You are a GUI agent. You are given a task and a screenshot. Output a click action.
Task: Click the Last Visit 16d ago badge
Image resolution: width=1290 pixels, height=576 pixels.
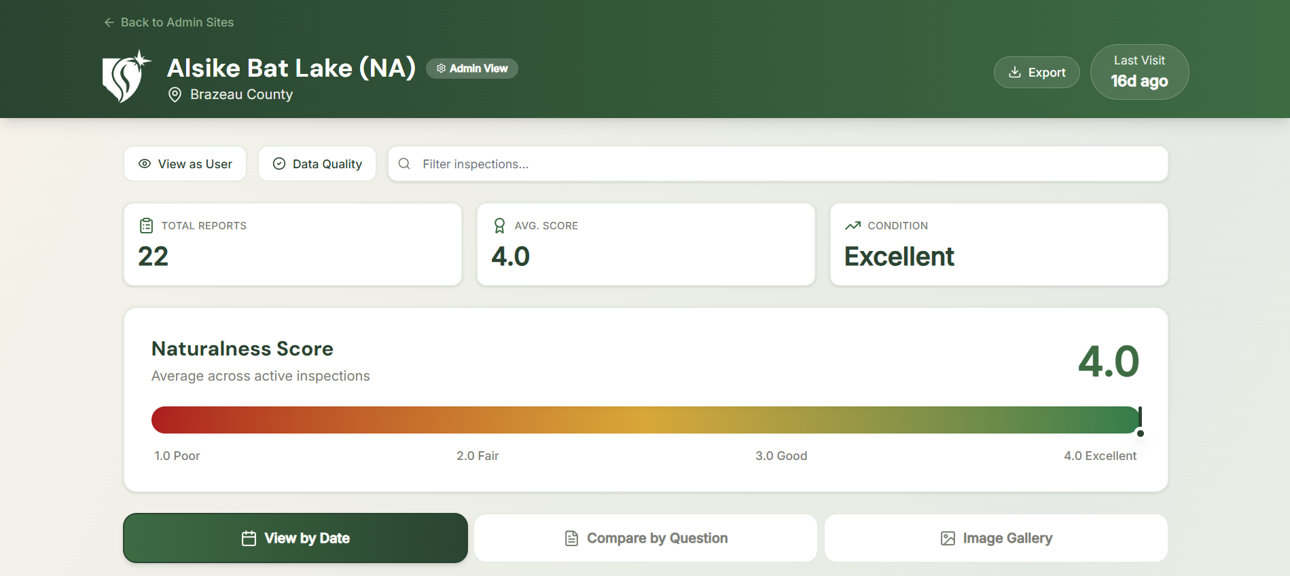(1139, 72)
